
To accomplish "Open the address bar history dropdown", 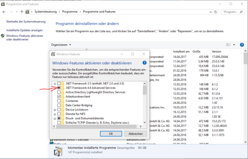I will point(211,12).
